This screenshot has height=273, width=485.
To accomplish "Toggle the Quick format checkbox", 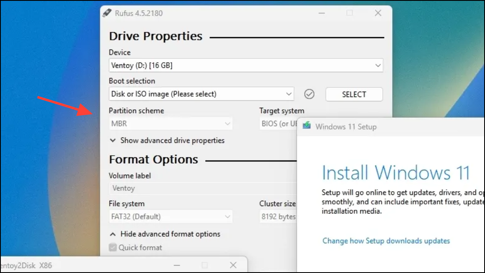I will coord(113,247).
